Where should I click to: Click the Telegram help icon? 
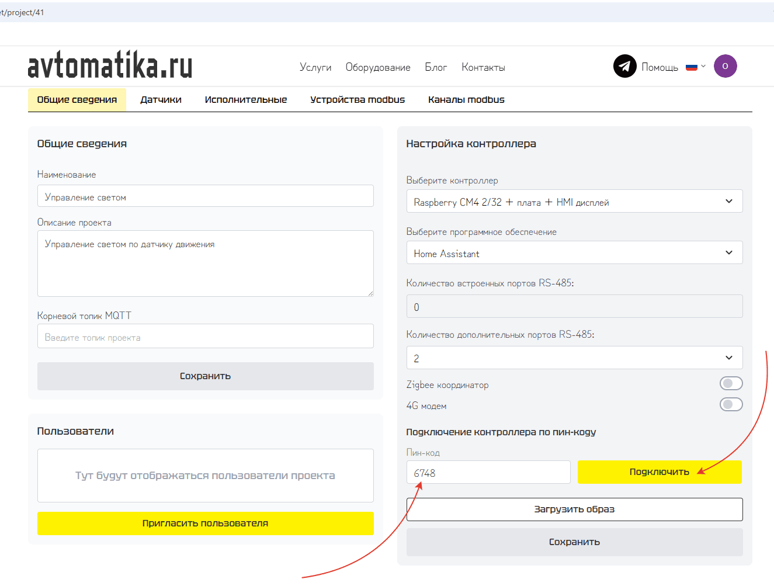click(624, 66)
